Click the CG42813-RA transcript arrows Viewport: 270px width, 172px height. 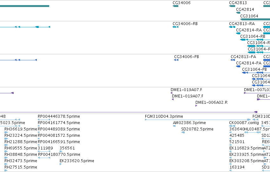tap(232, 27)
